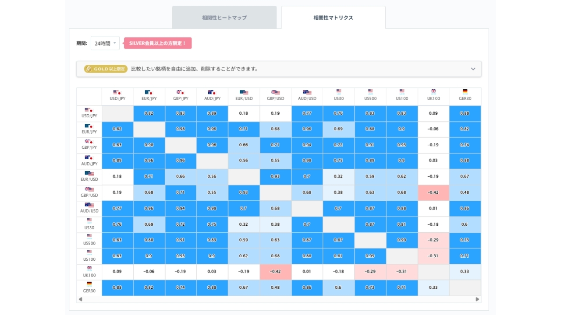Click the UK100 column header flag icon

pyautogui.click(x=433, y=92)
